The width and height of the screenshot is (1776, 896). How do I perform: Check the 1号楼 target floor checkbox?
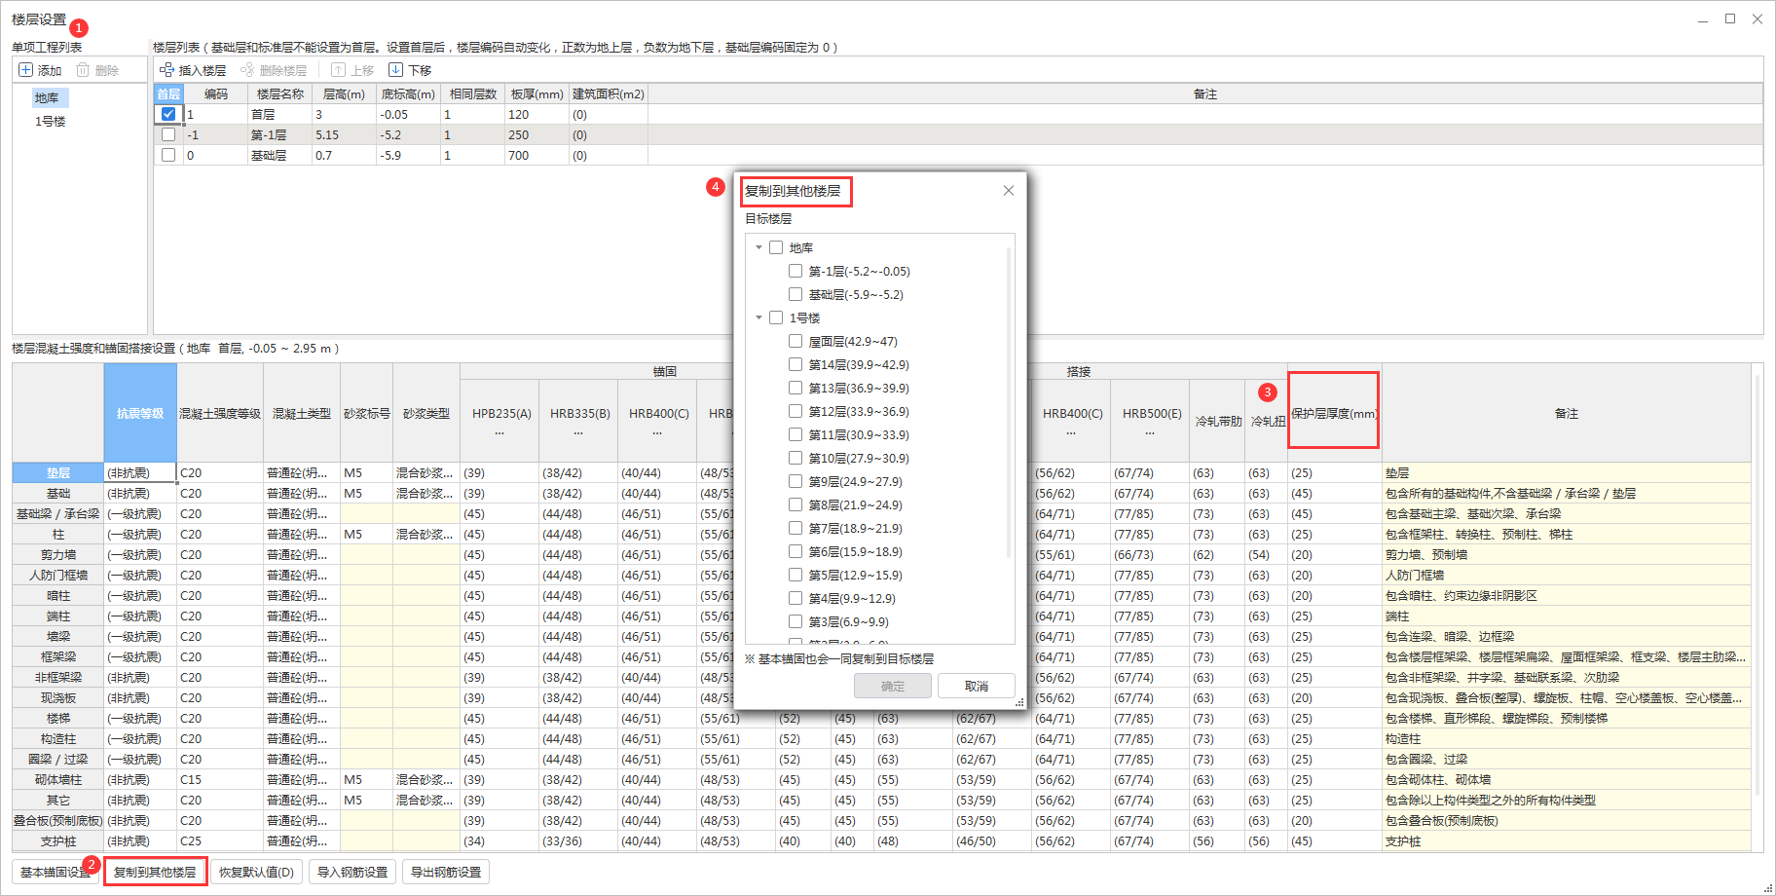(776, 317)
